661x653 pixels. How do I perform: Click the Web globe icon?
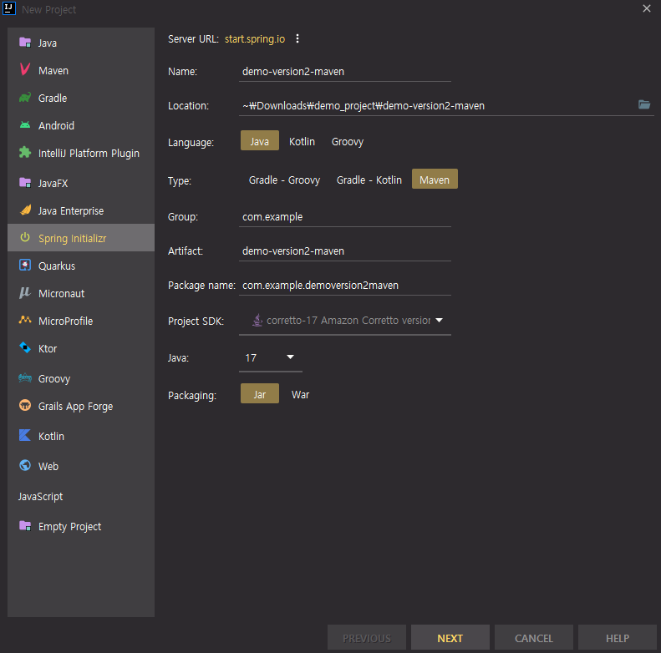25,465
